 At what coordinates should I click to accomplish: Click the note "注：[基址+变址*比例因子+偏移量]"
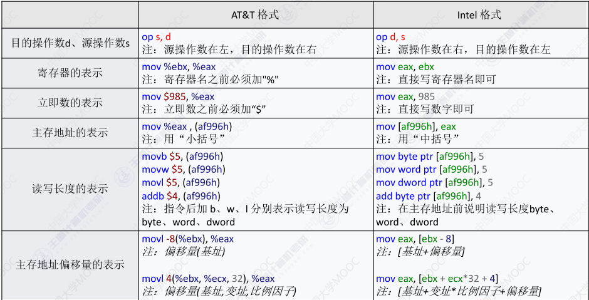pyautogui.click(x=459, y=291)
